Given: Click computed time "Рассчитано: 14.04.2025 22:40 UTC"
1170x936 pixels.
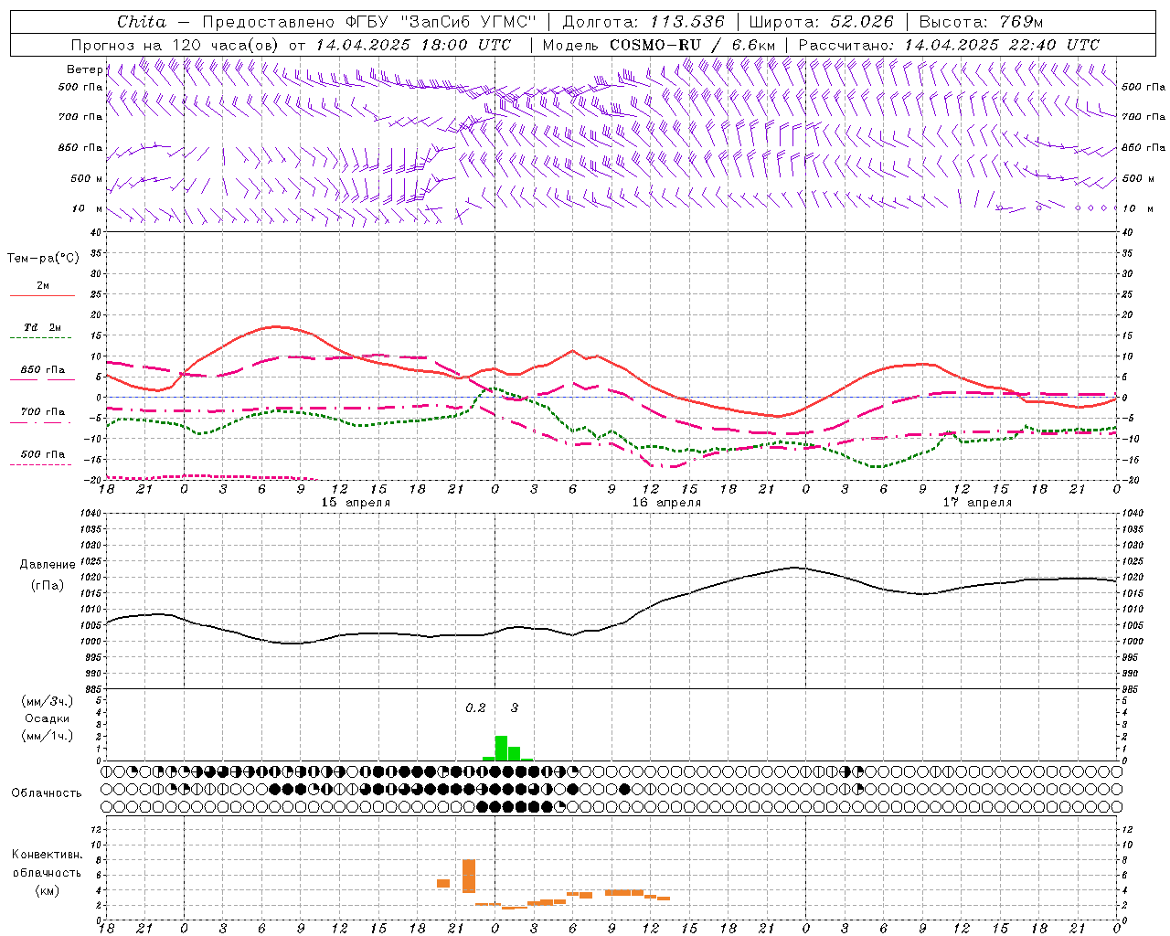Looking at the screenshot, I should [949, 45].
